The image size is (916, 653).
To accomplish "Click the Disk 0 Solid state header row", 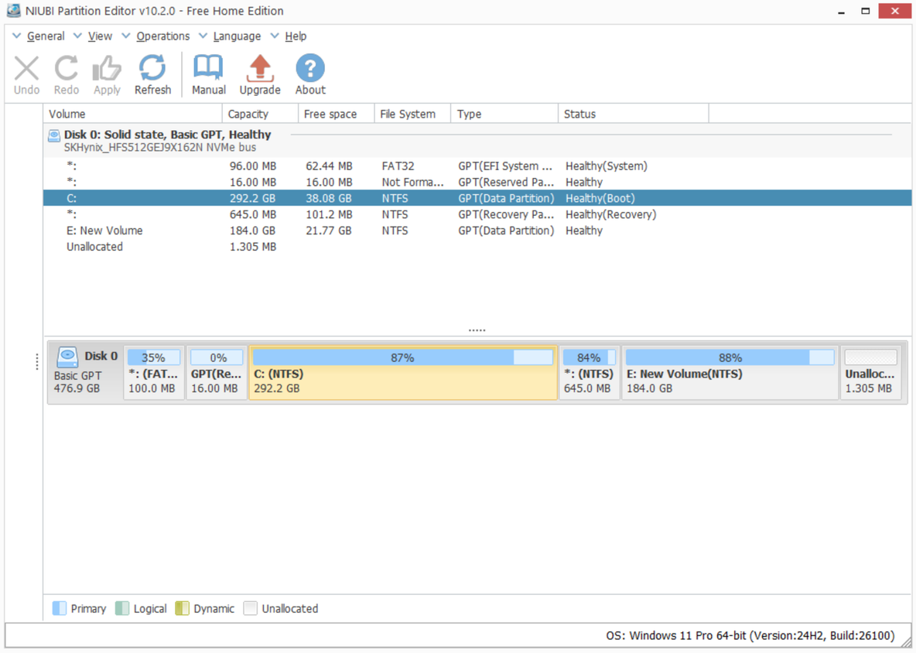I will coord(477,141).
